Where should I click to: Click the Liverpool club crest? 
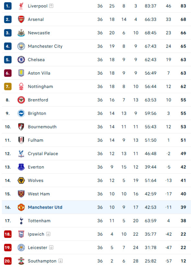[x=21, y=6]
